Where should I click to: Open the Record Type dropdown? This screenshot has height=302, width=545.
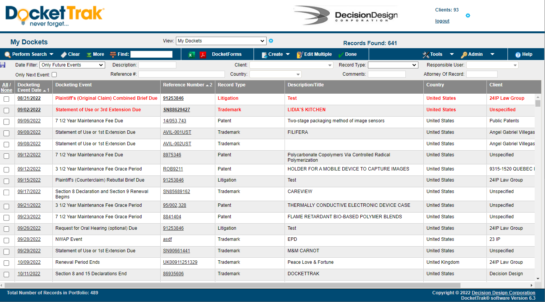pyautogui.click(x=393, y=65)
